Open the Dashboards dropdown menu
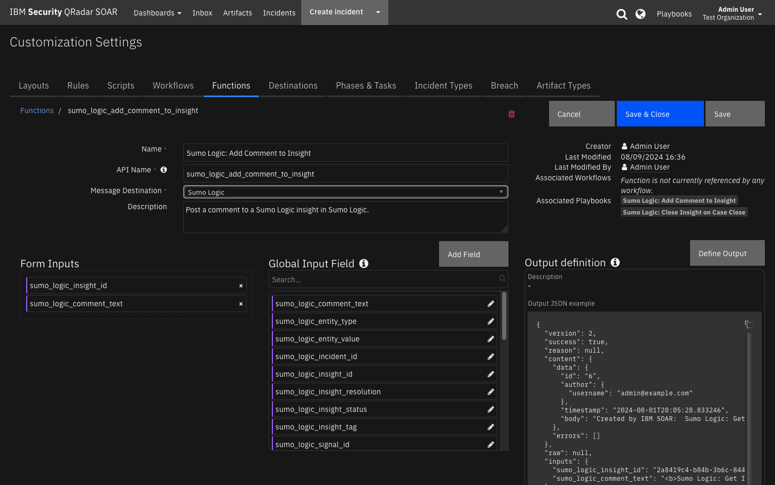Image resolution: width=775 pixels, height=485 pixels. pyautogui.click(x=158, y=13)
